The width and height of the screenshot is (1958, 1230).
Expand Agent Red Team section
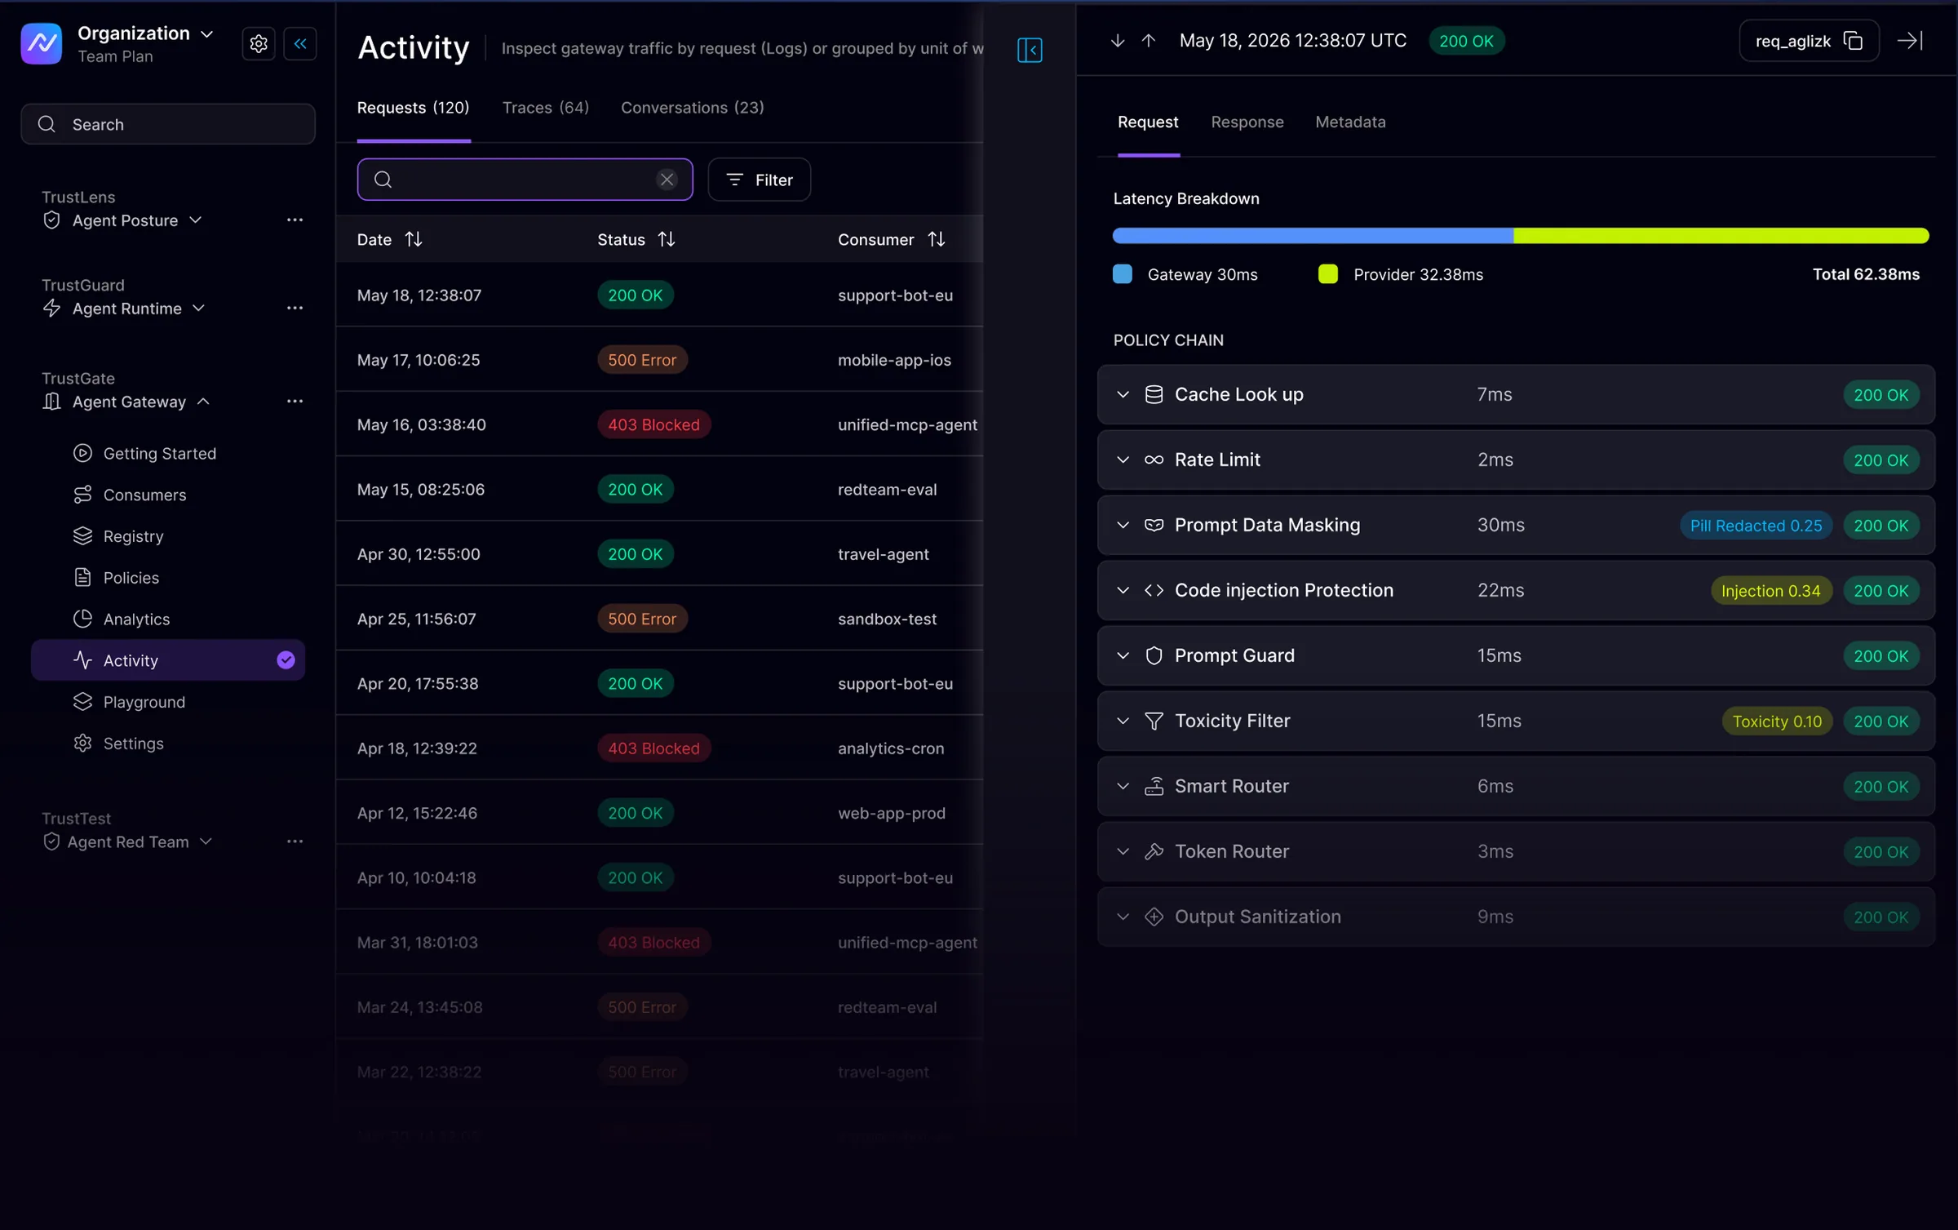(206, 841)
